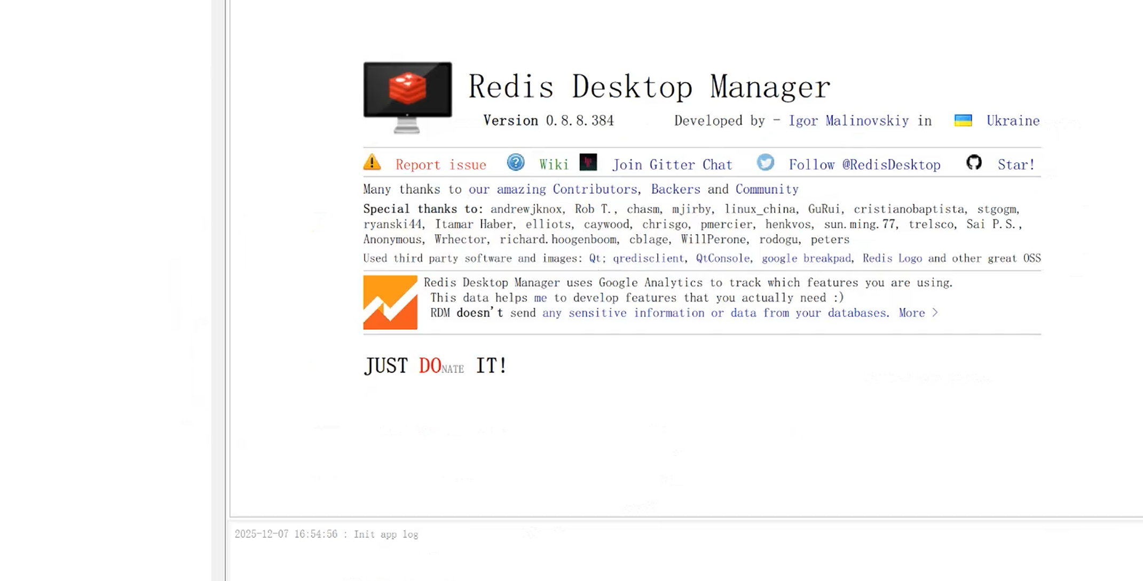Click the Star! link
1143x581 pixels.
[1016, 165]
